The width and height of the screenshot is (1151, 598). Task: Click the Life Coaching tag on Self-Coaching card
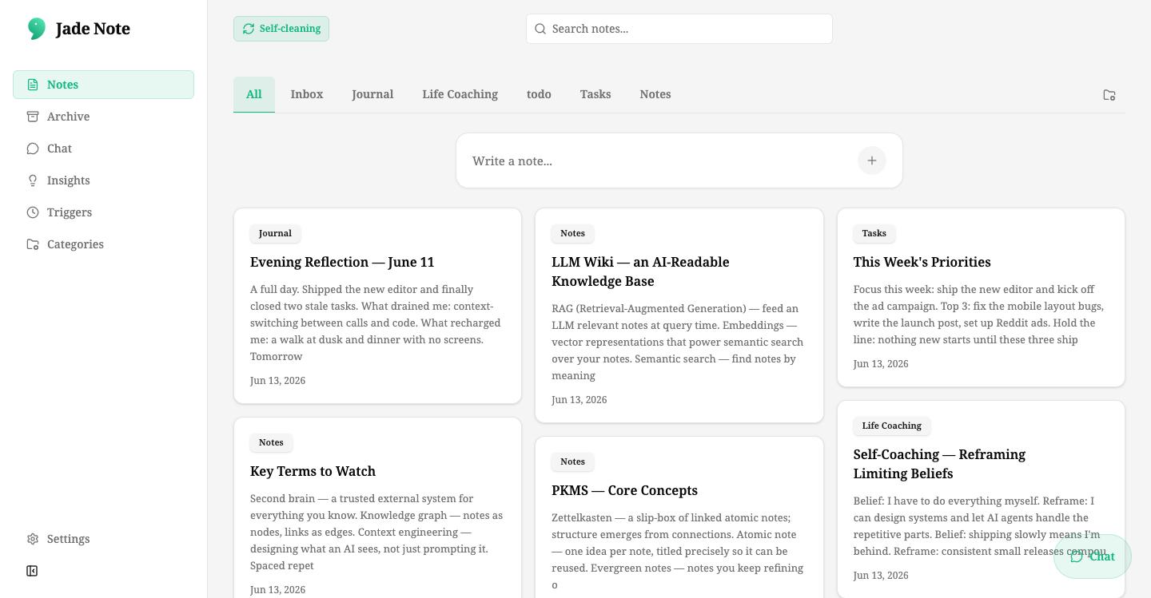892,426
